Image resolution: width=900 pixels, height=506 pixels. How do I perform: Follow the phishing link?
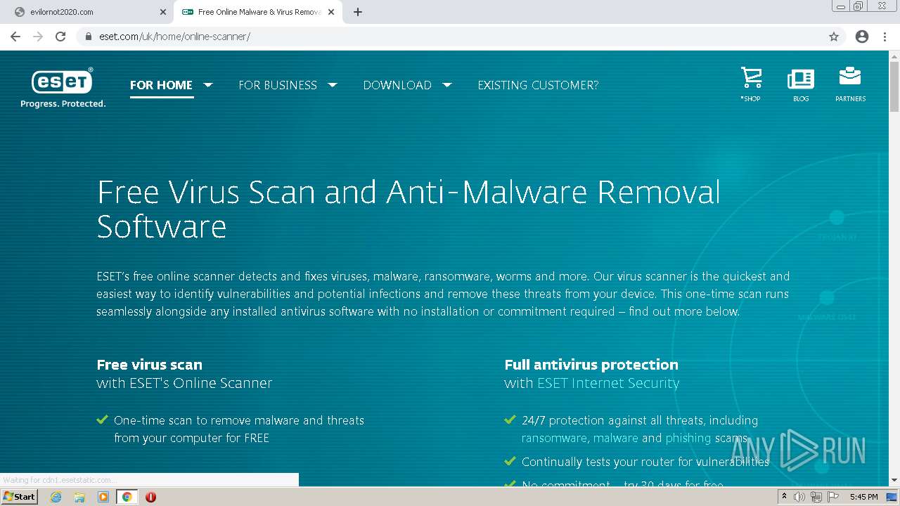coord(688,438)
